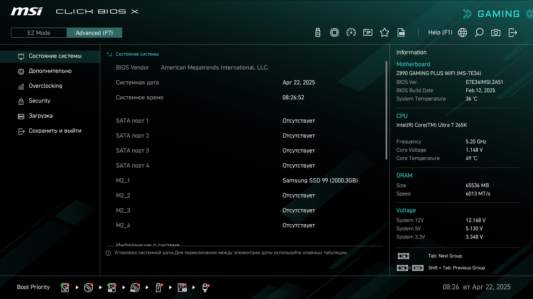Click the drive icon beside Загрузка
The height and width of the screenshot is (299, 533).
point(21,117)
